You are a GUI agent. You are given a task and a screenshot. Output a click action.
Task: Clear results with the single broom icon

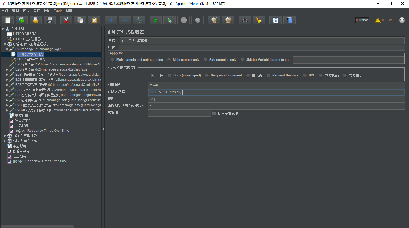click(x=214, y=20)
